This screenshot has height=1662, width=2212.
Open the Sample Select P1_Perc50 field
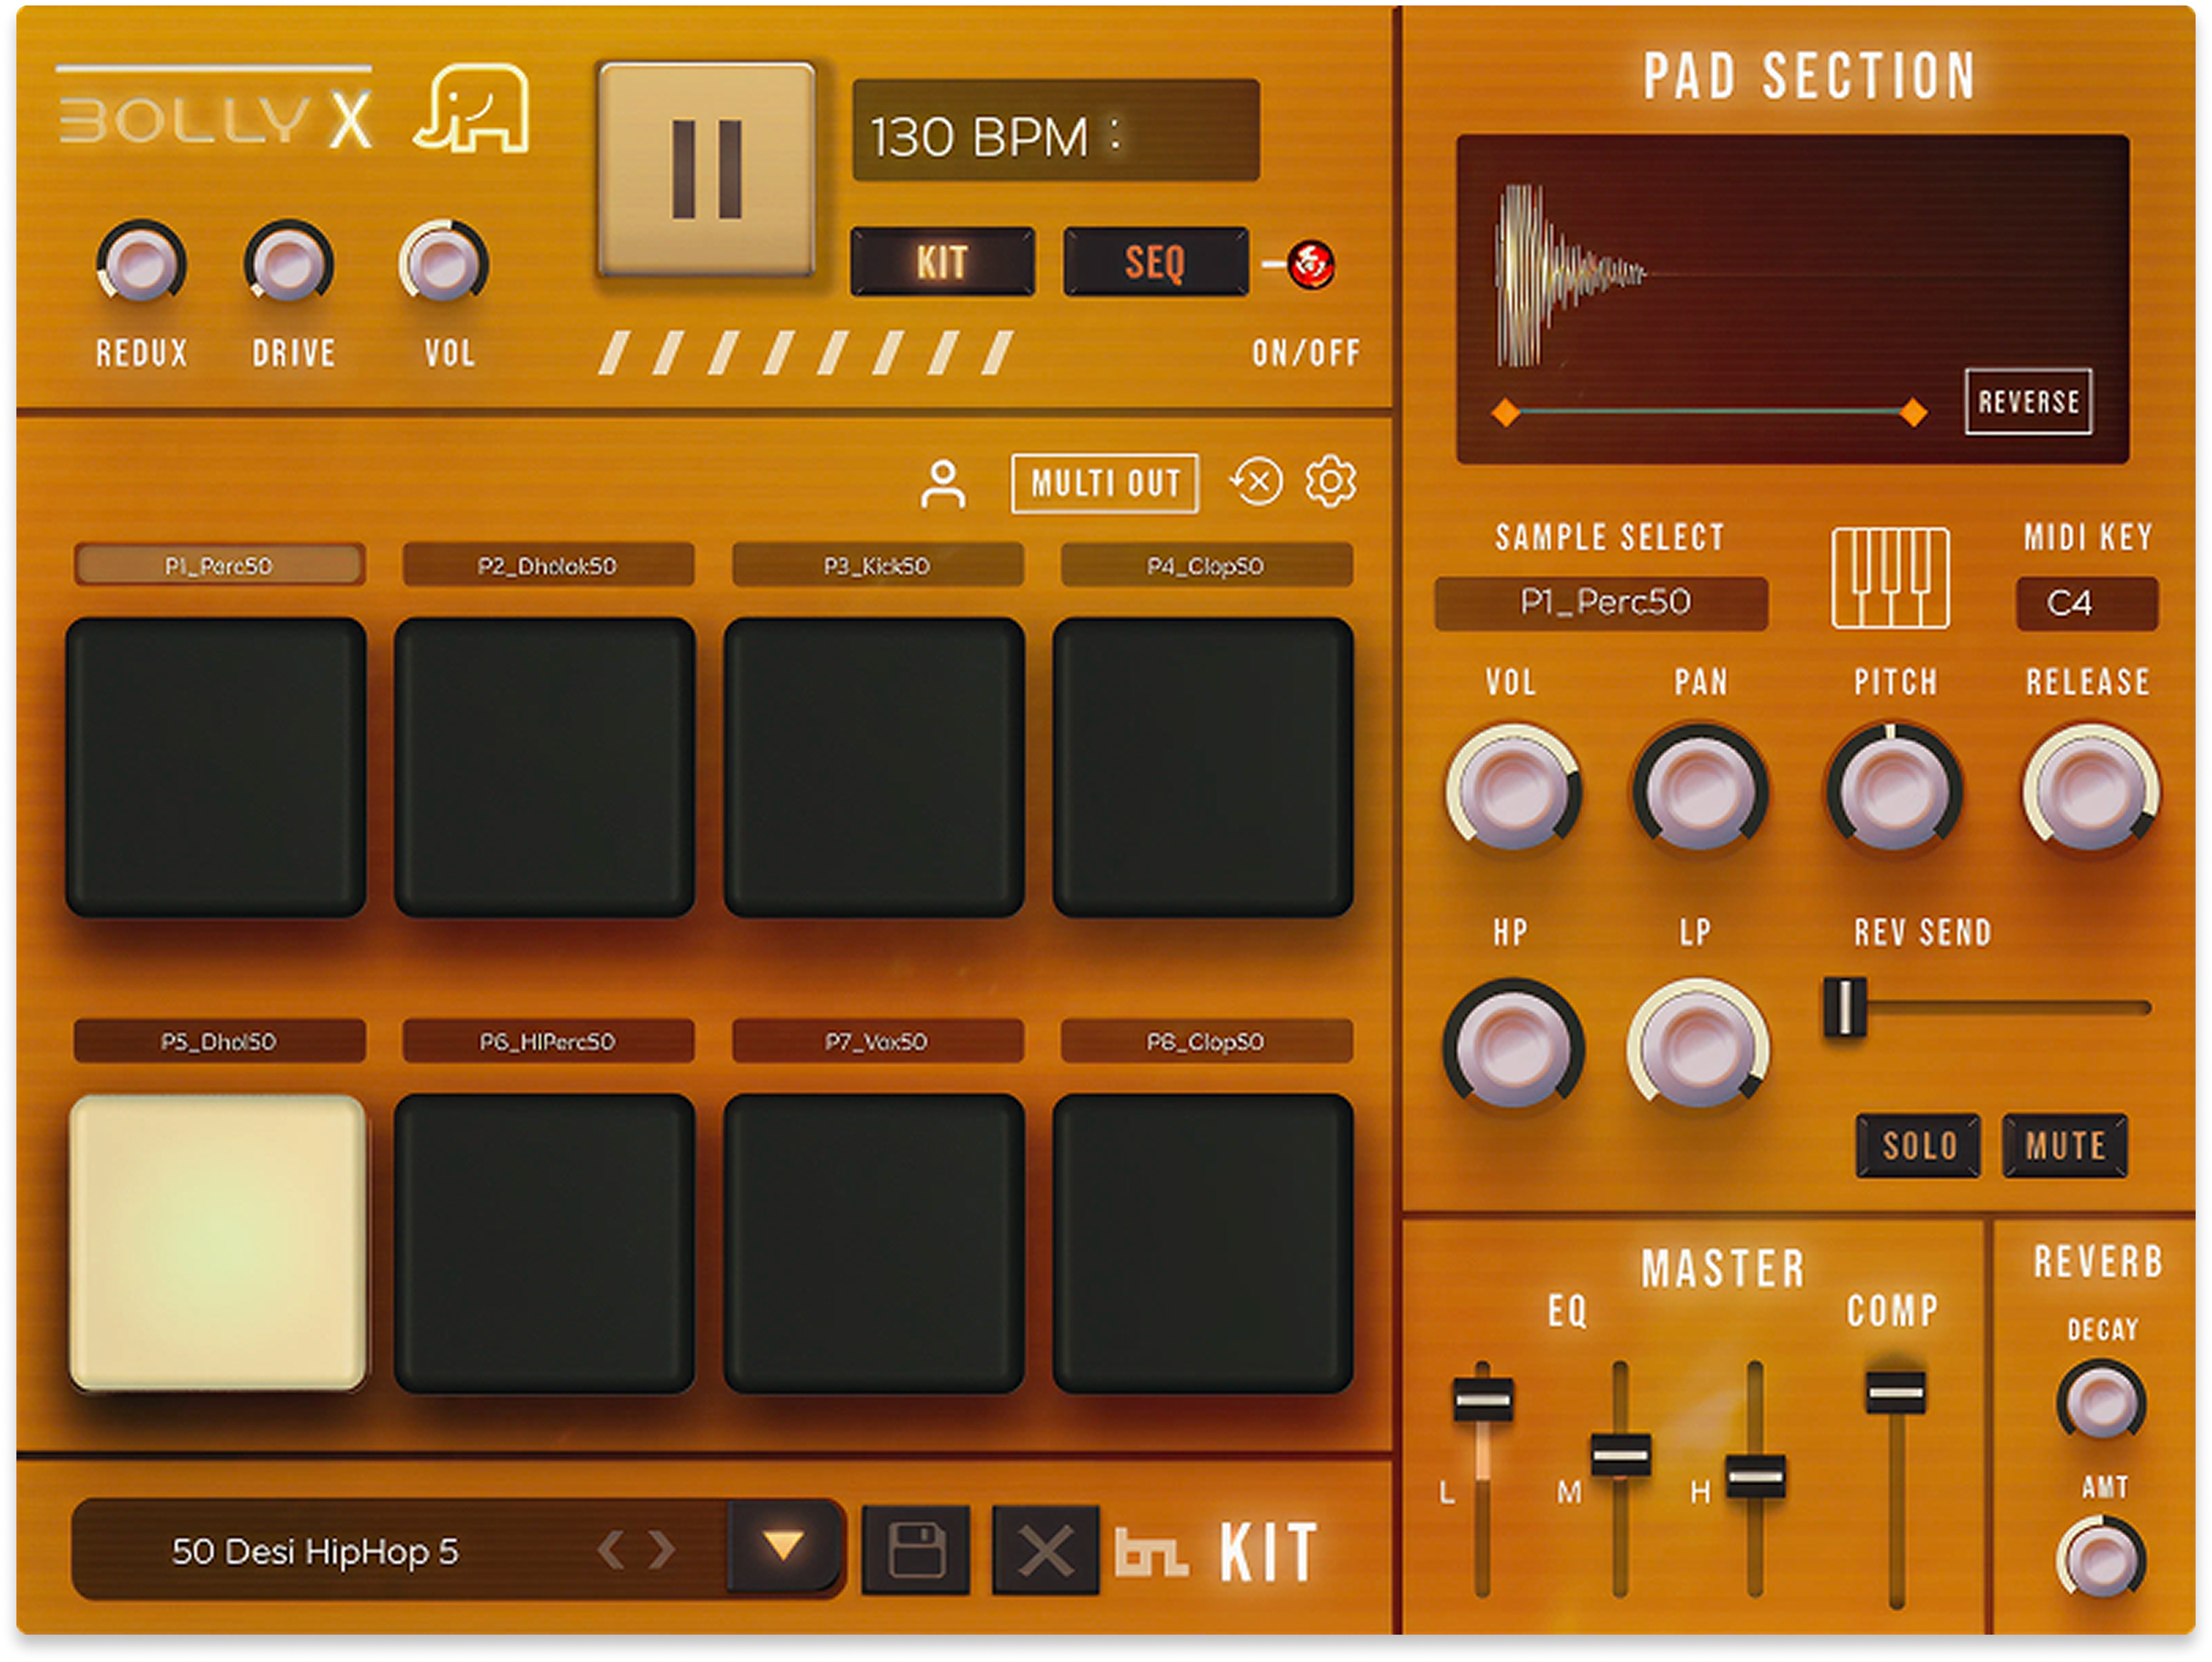[1601, 603]
